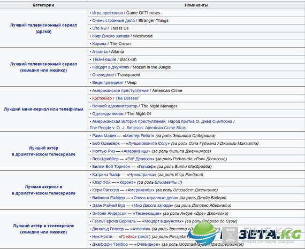This screenshot has height=249, width=305.
Task: Click the 'Лев Шрайбер' link
Action: [105, 159]
